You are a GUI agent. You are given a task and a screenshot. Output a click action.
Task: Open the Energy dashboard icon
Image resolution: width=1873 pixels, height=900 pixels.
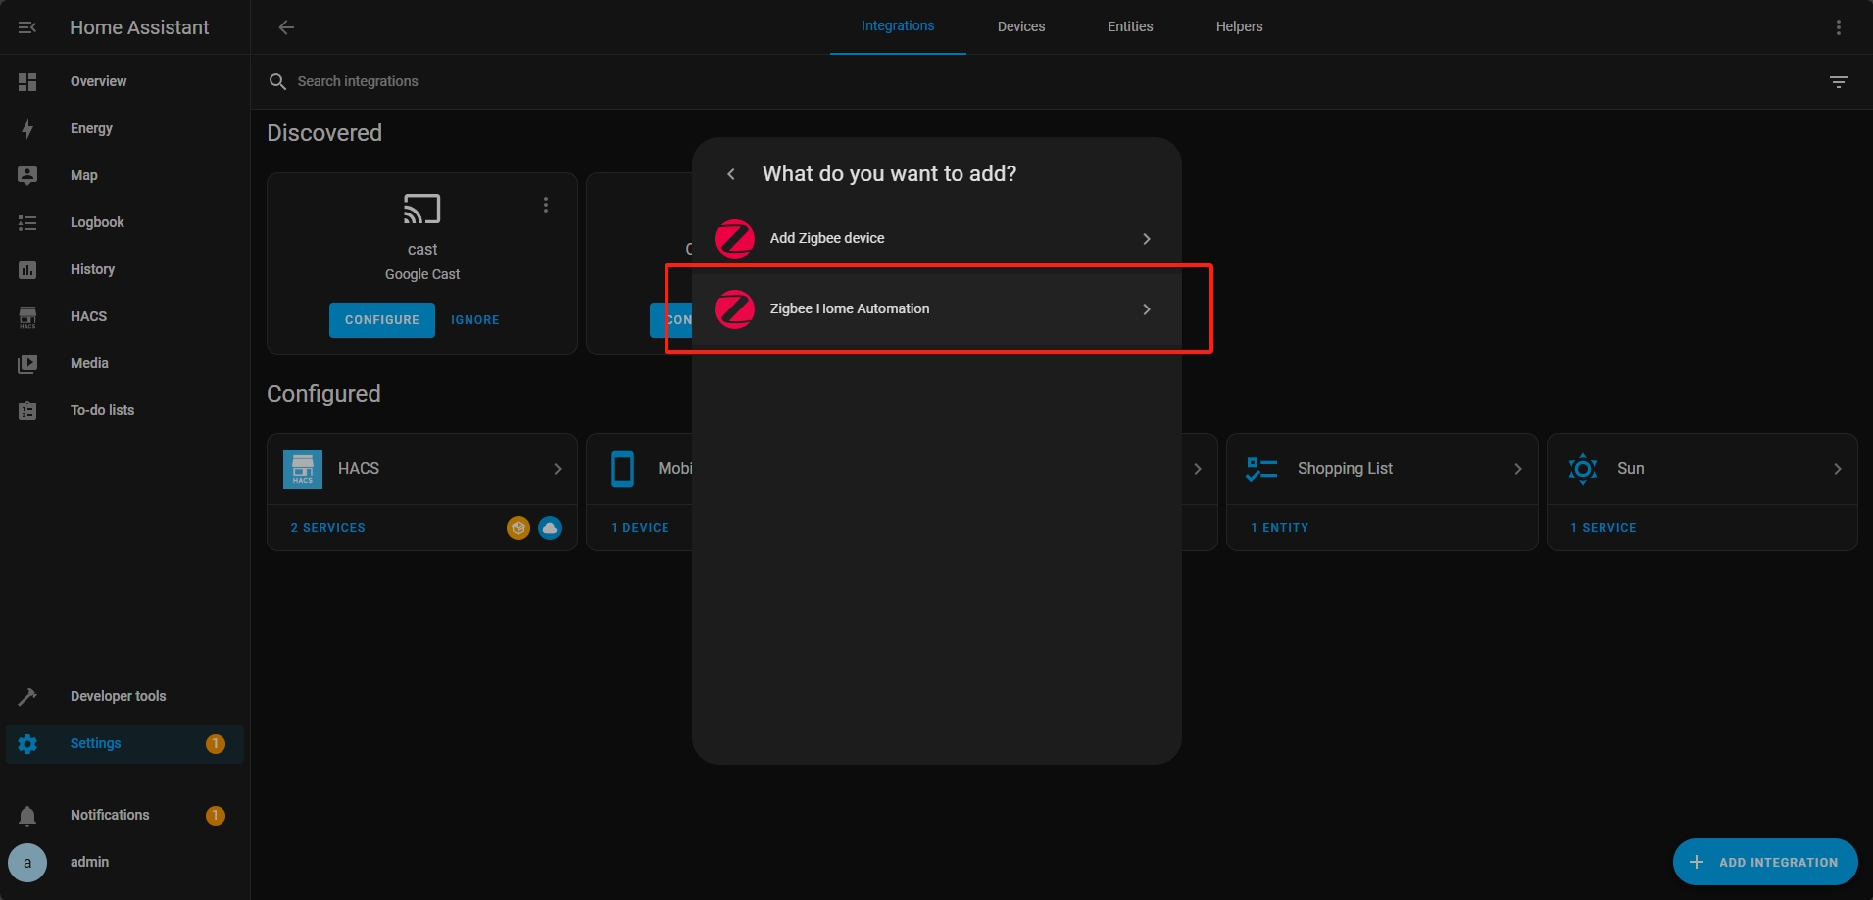pos(27,129)
